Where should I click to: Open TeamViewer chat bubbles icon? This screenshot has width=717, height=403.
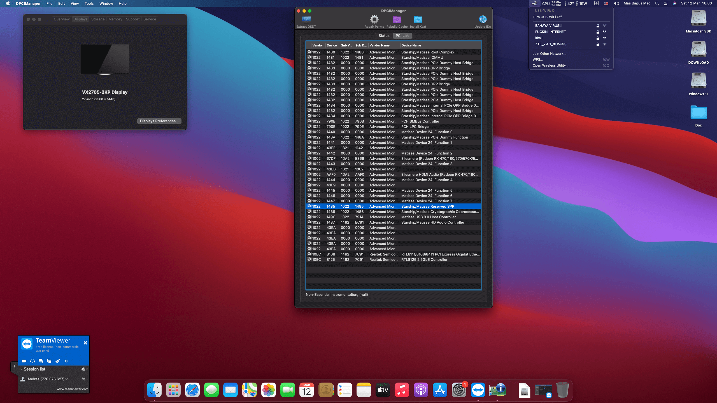[41, 361]
